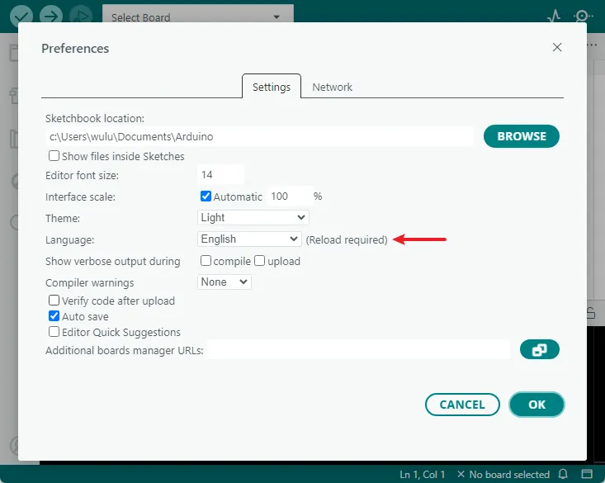
Task: Expand the Compiler warnings dropdown
Action: 225,282
